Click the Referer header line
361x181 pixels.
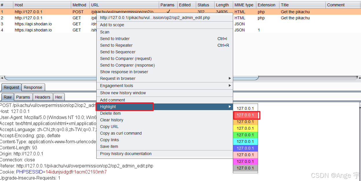pos(77,166)
